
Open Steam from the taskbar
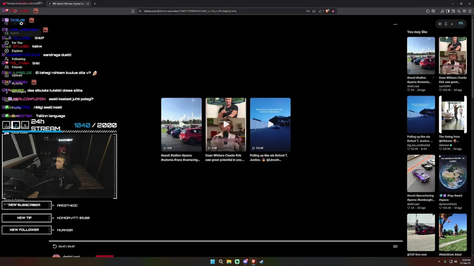pos(261,262)
